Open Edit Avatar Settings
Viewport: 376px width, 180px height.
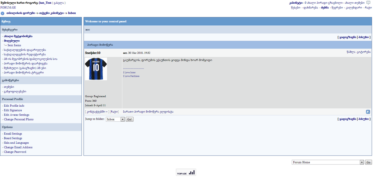[x=17, y=115]
